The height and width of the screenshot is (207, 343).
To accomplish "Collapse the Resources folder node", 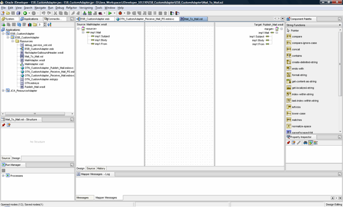I will pyautogui.click(x=13, y=41).
